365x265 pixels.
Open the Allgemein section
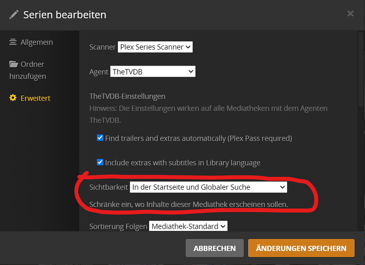(31, 42)
